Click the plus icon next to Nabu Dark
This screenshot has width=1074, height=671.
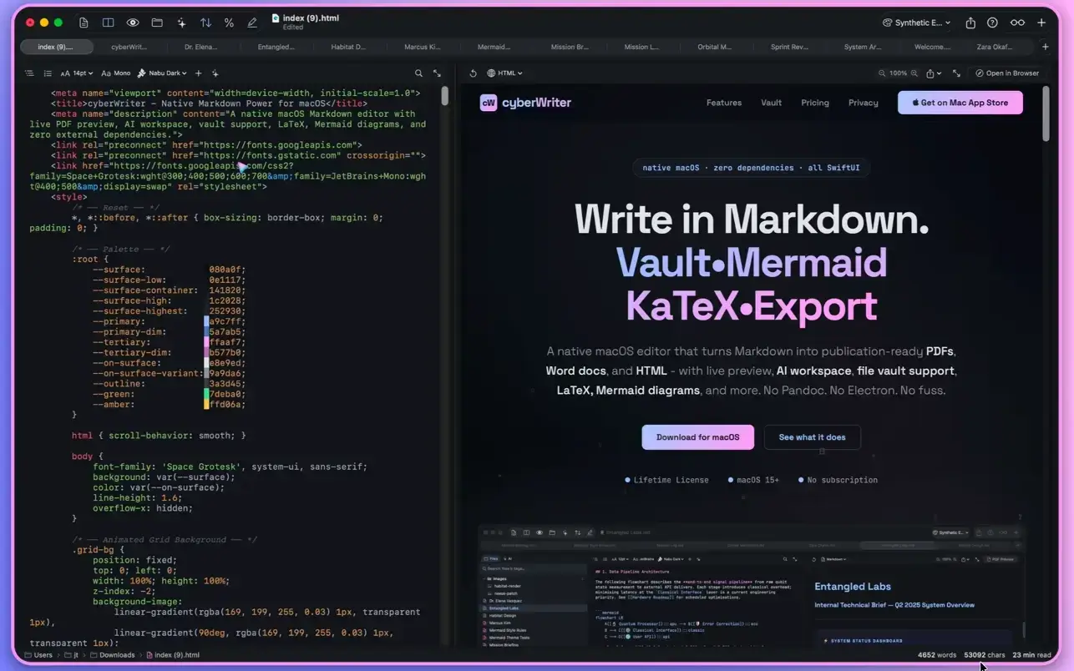198,73
